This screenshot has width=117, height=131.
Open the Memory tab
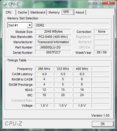point(54,12)
